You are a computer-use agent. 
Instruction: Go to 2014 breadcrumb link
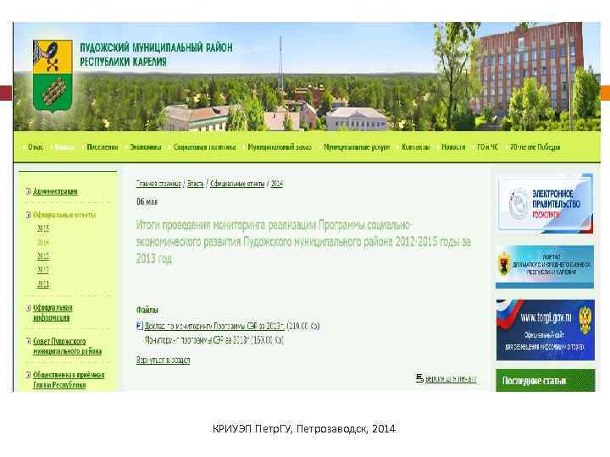click(x=277, y=184)
